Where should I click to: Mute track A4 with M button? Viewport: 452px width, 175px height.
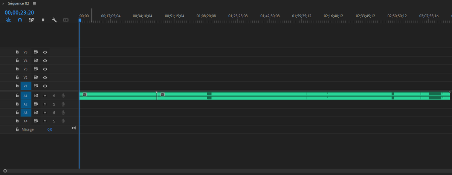[45, 121]
